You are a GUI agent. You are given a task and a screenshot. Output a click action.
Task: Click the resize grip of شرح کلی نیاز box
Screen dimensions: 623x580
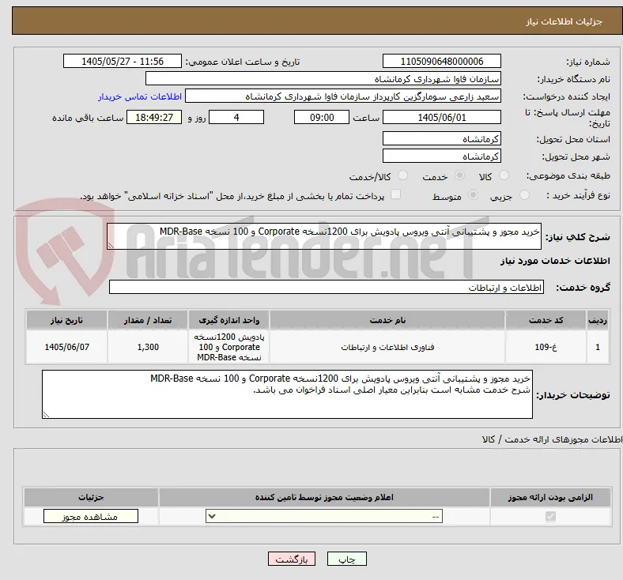coord(111,246)
